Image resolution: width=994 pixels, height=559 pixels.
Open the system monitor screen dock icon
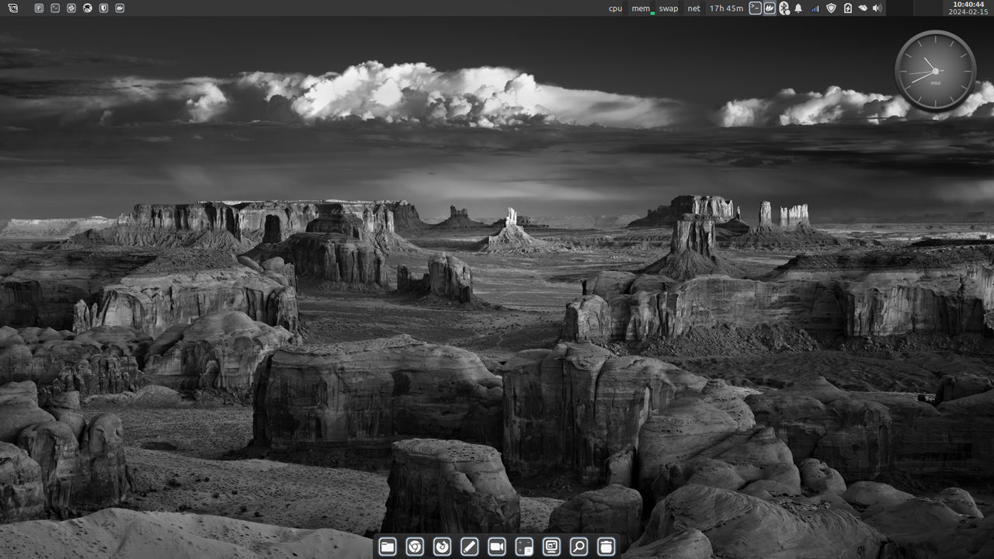click(551, 546)
